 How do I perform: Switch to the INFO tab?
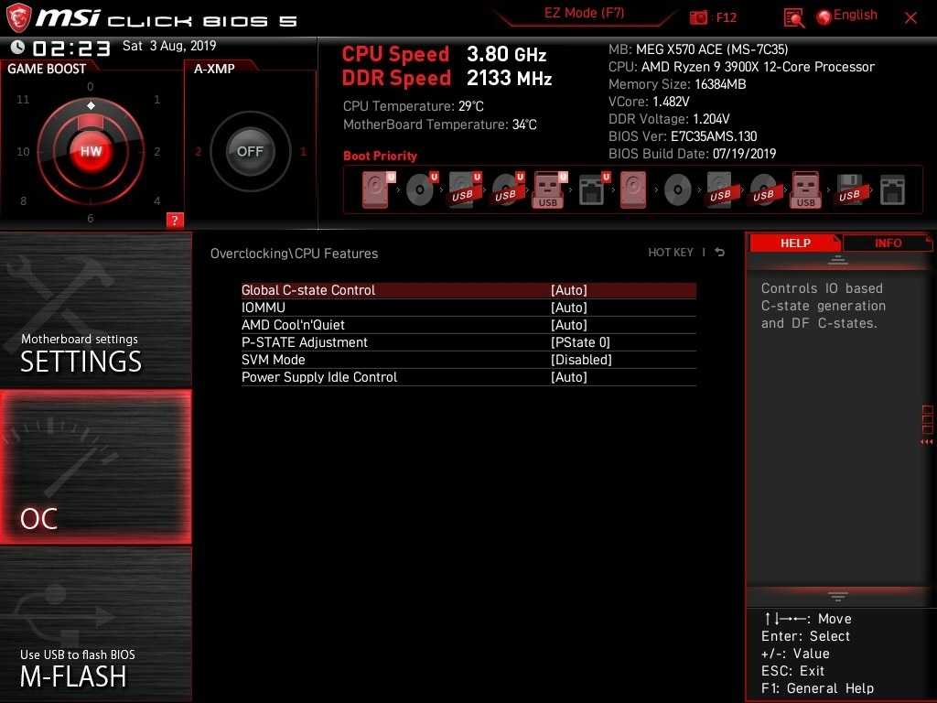click(x=887, y=243)
